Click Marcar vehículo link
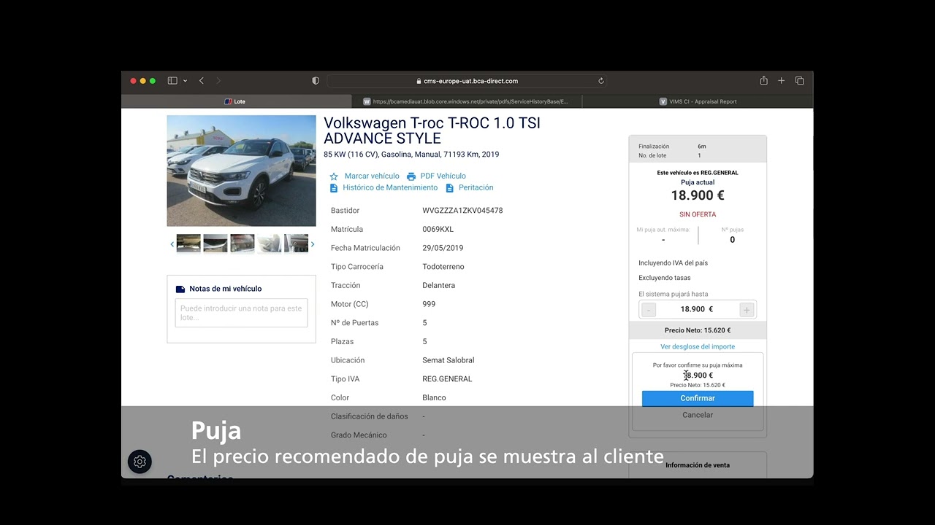Viewport: 935px width, 525px height. click(372, 176)
